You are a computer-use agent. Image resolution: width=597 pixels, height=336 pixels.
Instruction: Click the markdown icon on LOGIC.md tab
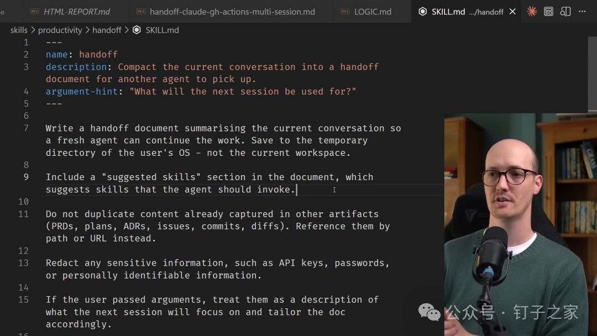[x=345, y=12]
